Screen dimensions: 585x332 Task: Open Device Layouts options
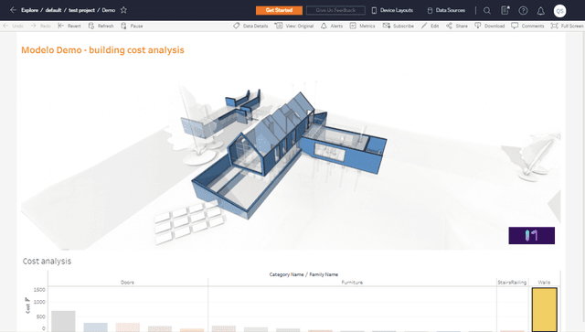point(392,10)
